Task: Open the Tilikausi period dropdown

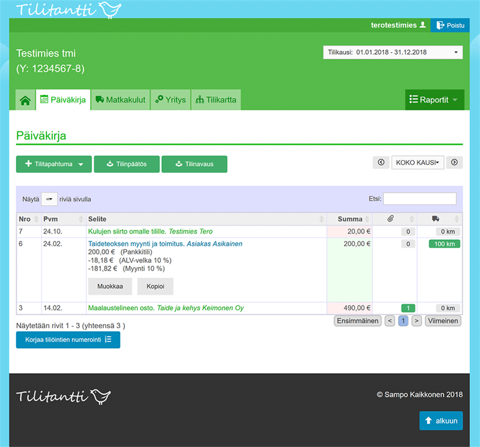Action: pyautogui.click(x=392, y=52)
